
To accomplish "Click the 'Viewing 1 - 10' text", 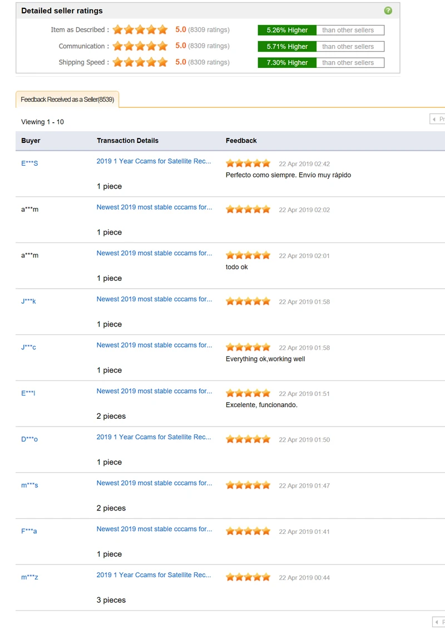I will click(x=42, y=122).
